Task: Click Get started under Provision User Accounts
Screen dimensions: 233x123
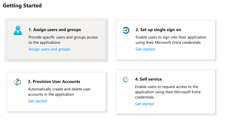Action: click(x=37, y=101)
